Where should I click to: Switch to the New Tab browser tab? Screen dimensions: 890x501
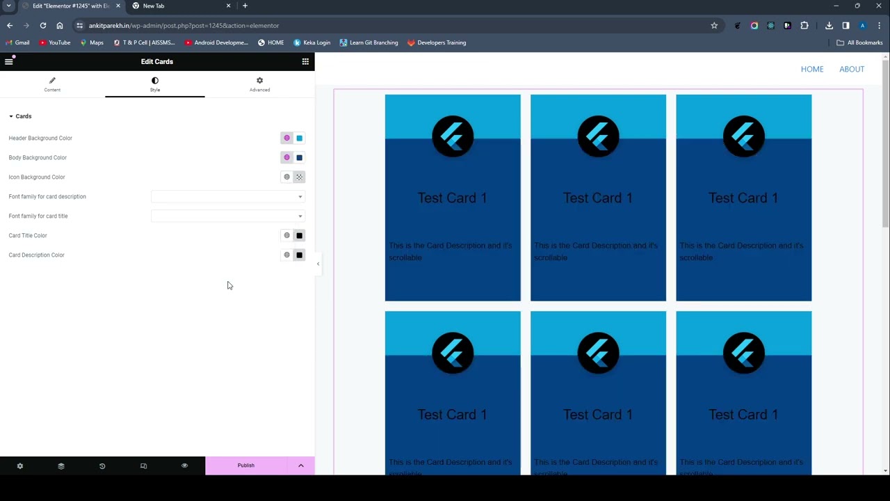pyautogui.click(x=181, y=6)
